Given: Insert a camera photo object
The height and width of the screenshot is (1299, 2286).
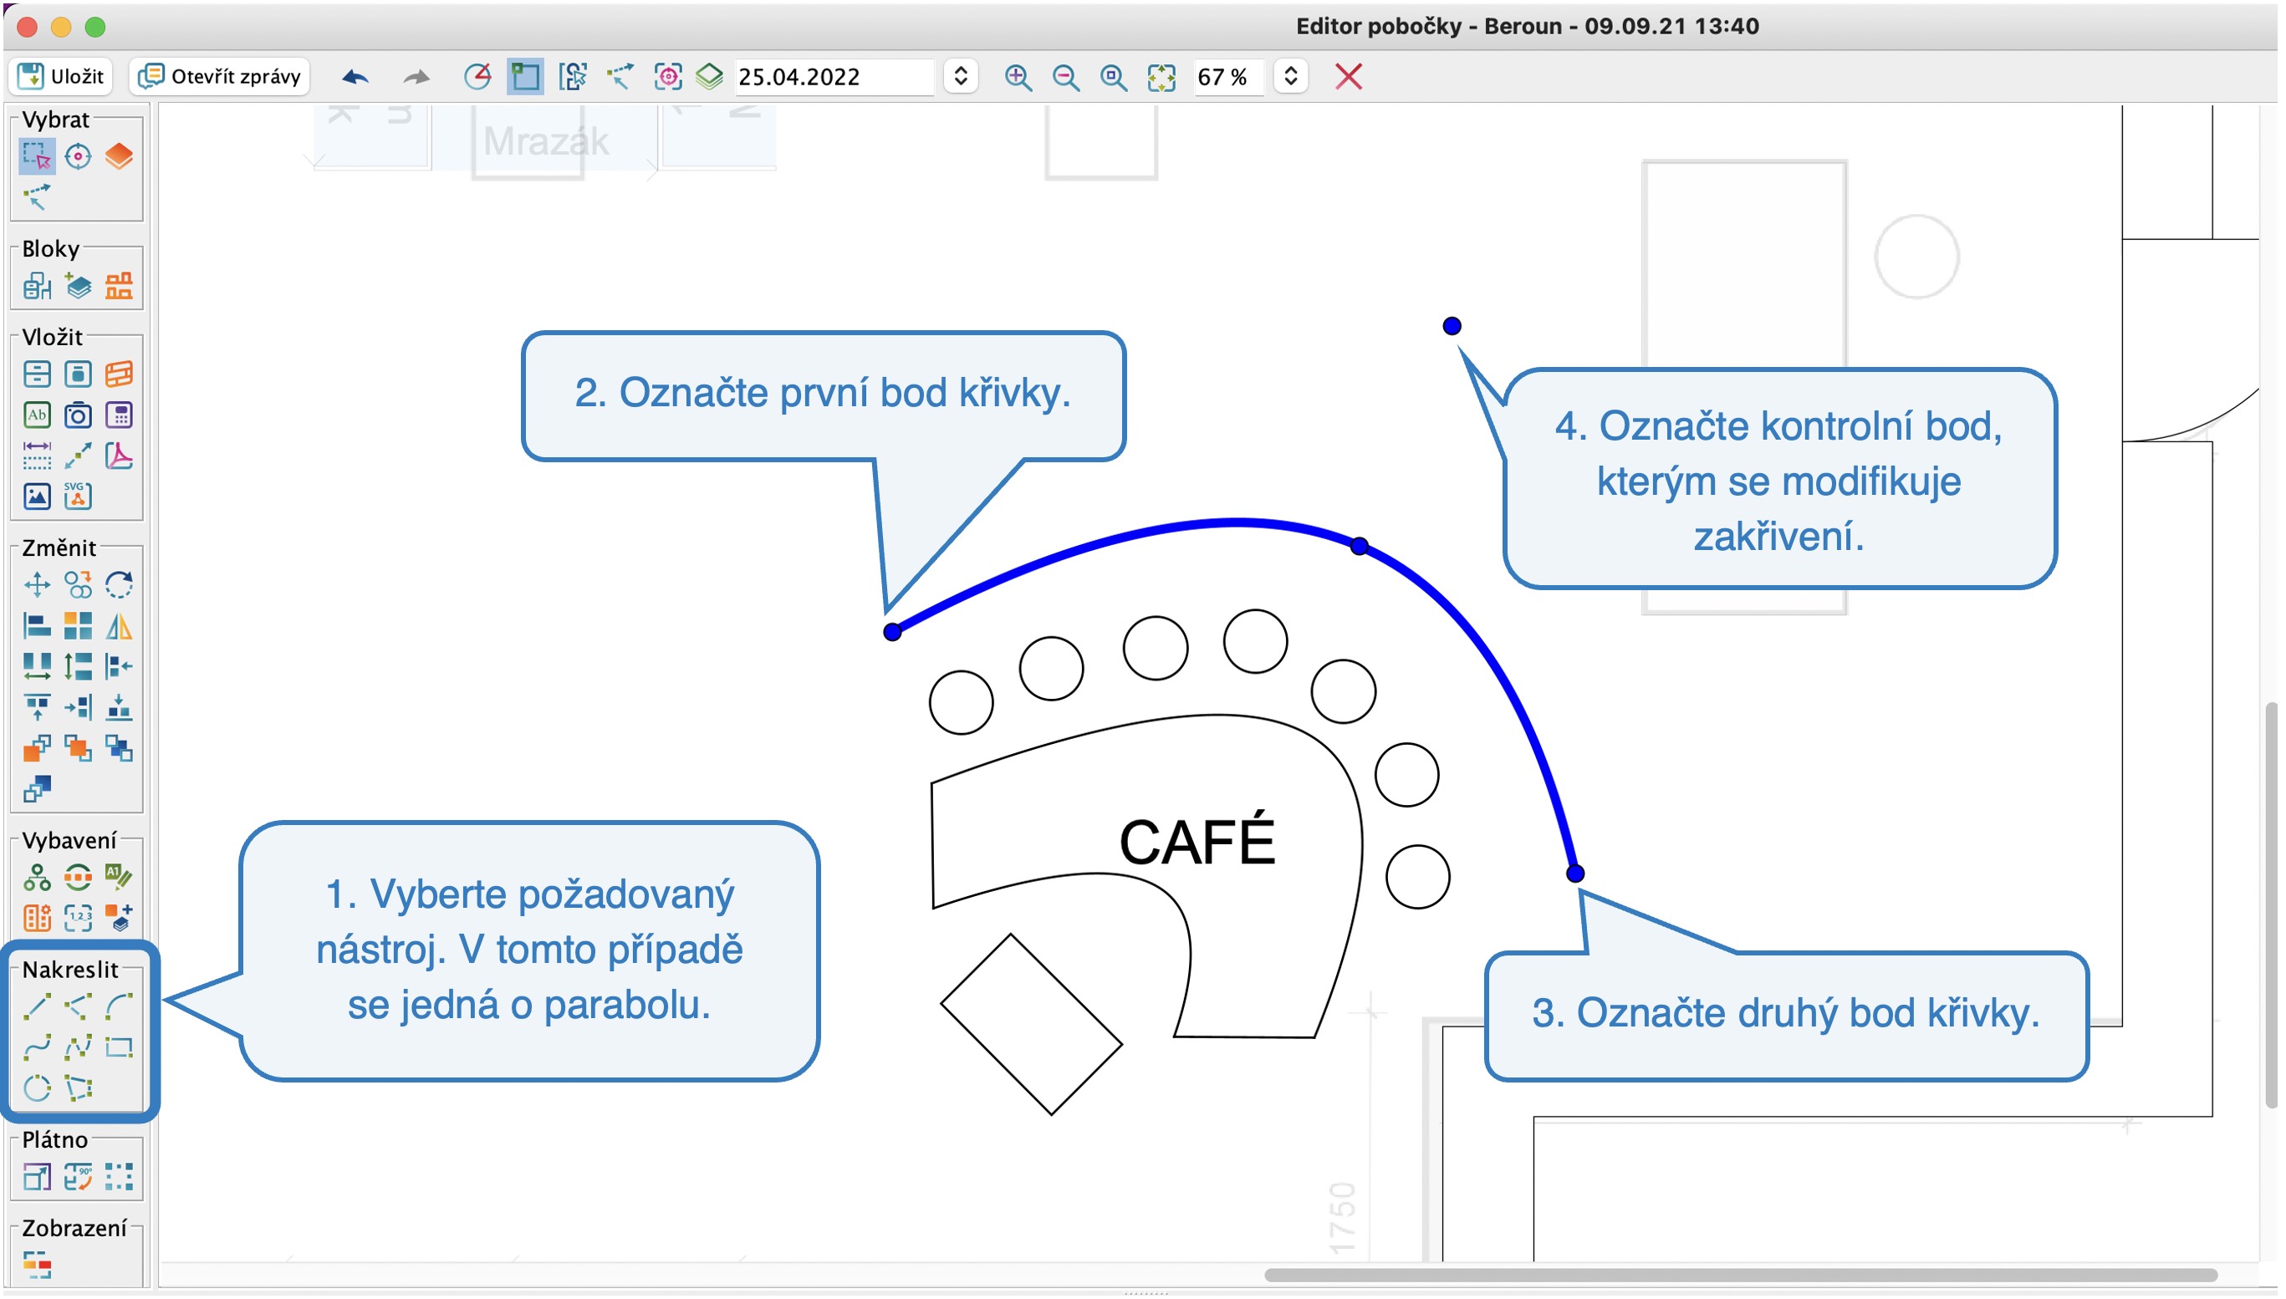Looking at the screenshot, I should tap(78, 415).
